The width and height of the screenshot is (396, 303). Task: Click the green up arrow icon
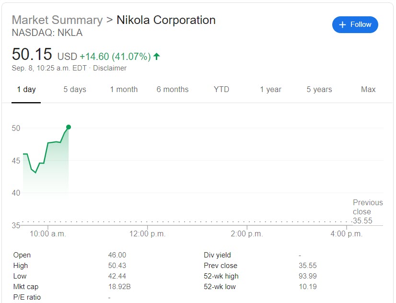156,57
